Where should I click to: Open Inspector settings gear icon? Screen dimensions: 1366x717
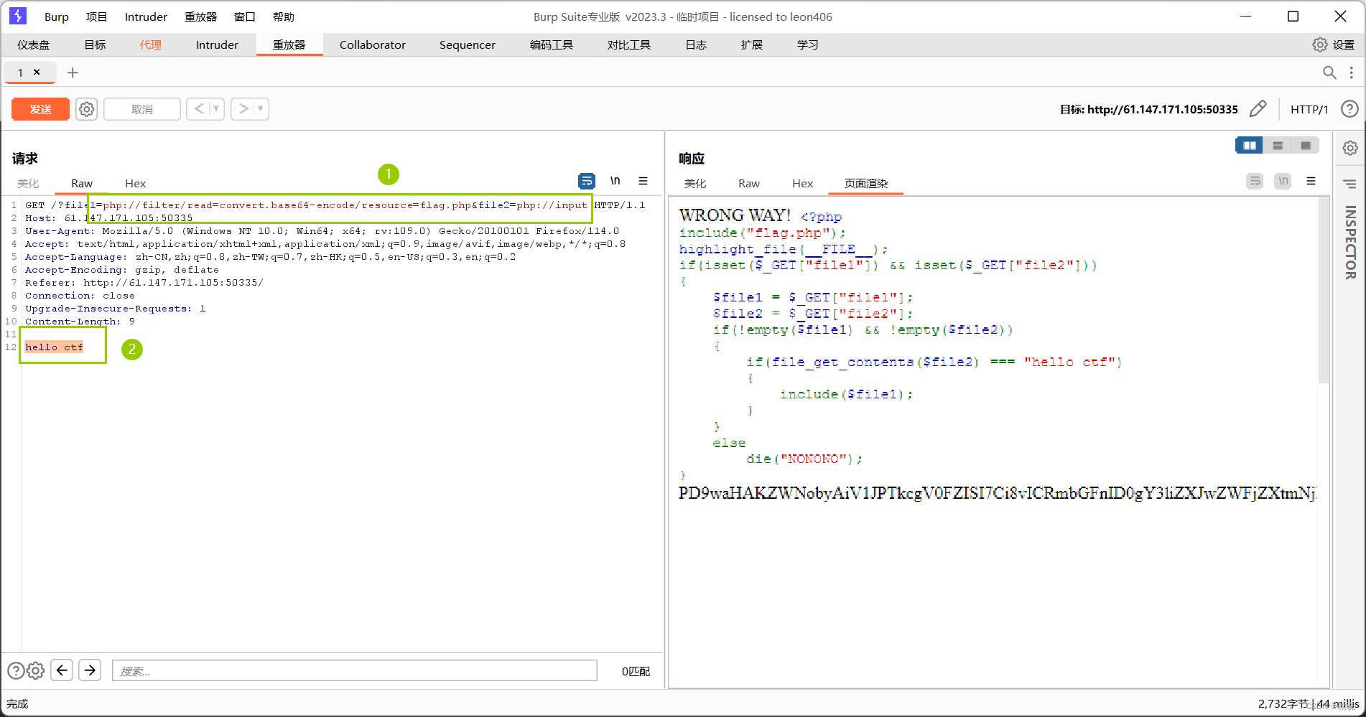(x=1350, y=148)
